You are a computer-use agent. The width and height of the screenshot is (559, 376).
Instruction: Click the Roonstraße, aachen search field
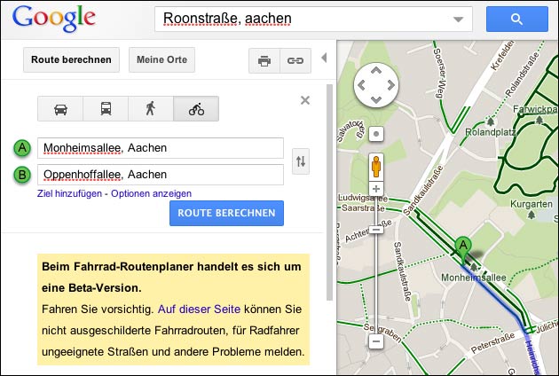(x=314, y=19)
